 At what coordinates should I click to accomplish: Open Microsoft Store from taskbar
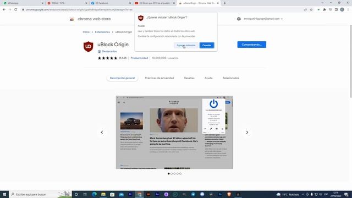click(112, 194)
